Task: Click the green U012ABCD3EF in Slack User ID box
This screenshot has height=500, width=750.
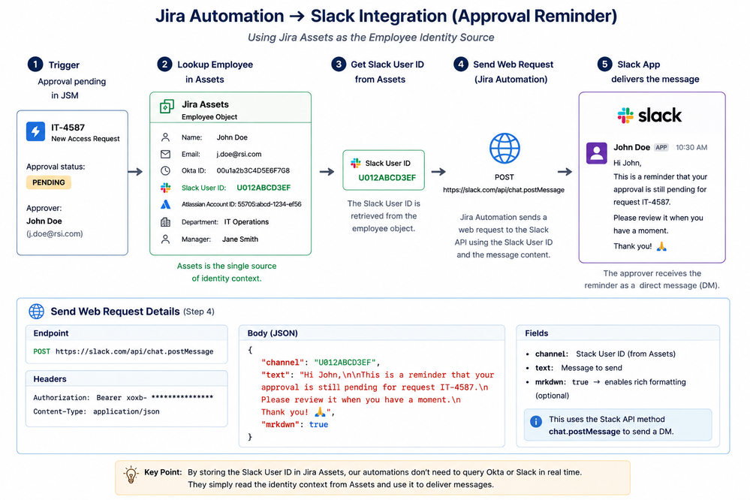Action: point(387,178)
